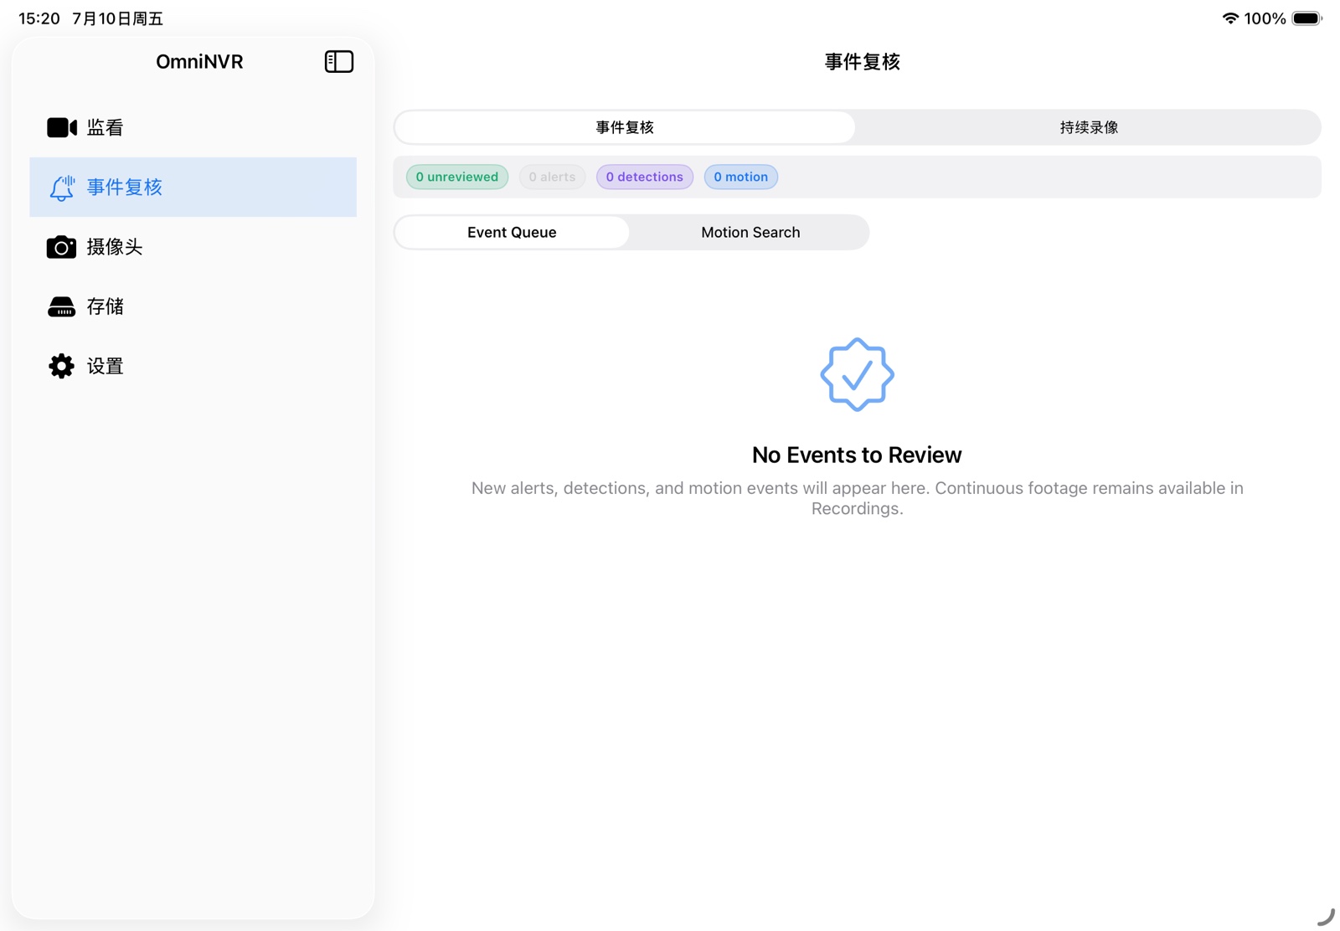
Task: Toggle the sidebar panel icon
Action: pos(339,61)
